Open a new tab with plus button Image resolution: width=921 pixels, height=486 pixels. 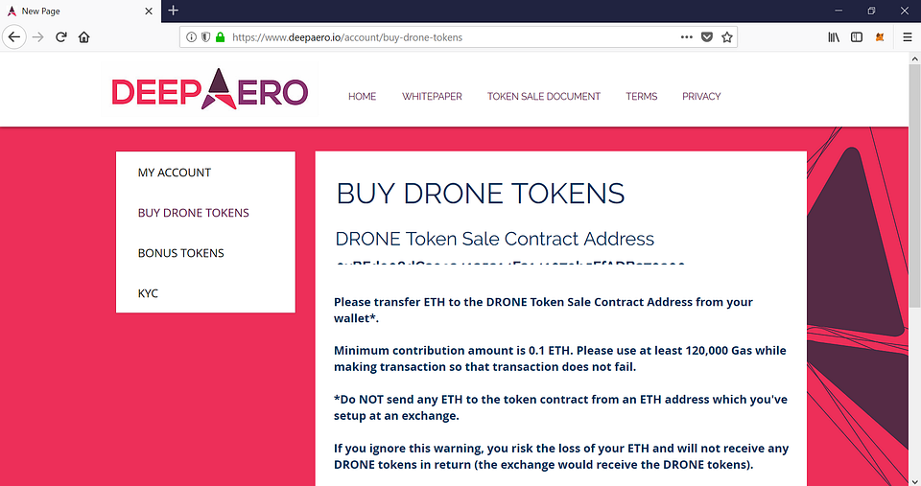[x=173, y=11]
